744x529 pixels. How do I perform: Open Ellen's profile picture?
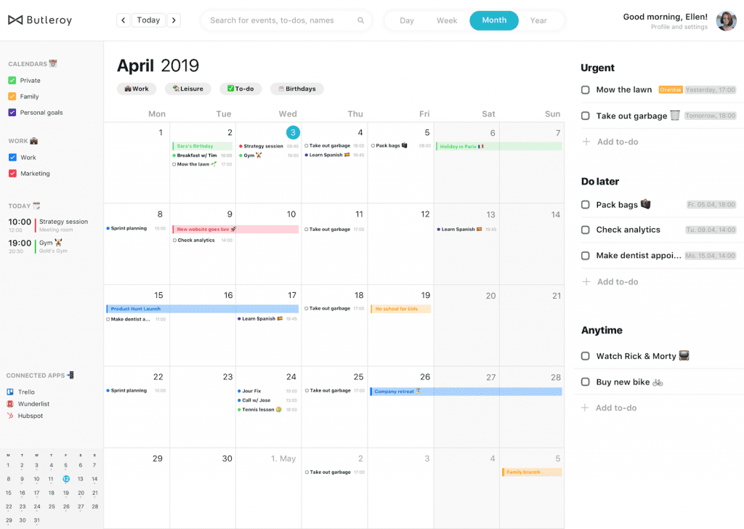(x=726, y=20)
